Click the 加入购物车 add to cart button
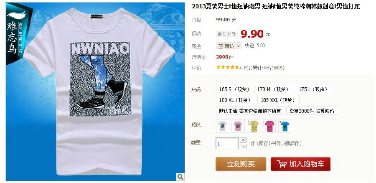 click(x=300, y=164)
